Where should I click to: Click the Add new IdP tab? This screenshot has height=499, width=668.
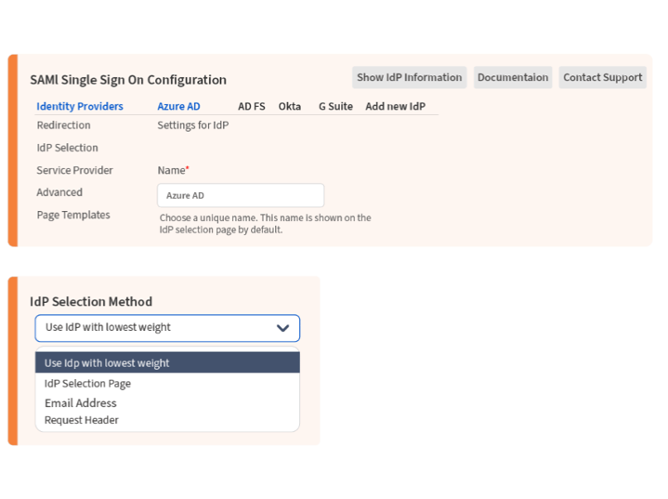[x=396, y=106]
